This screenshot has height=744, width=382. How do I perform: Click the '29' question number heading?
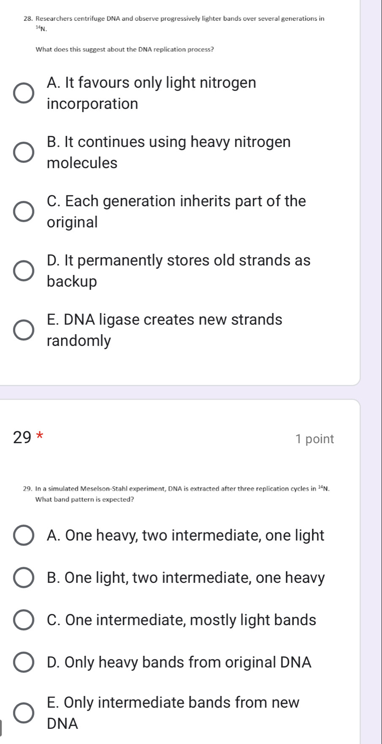tap(22, 438)
